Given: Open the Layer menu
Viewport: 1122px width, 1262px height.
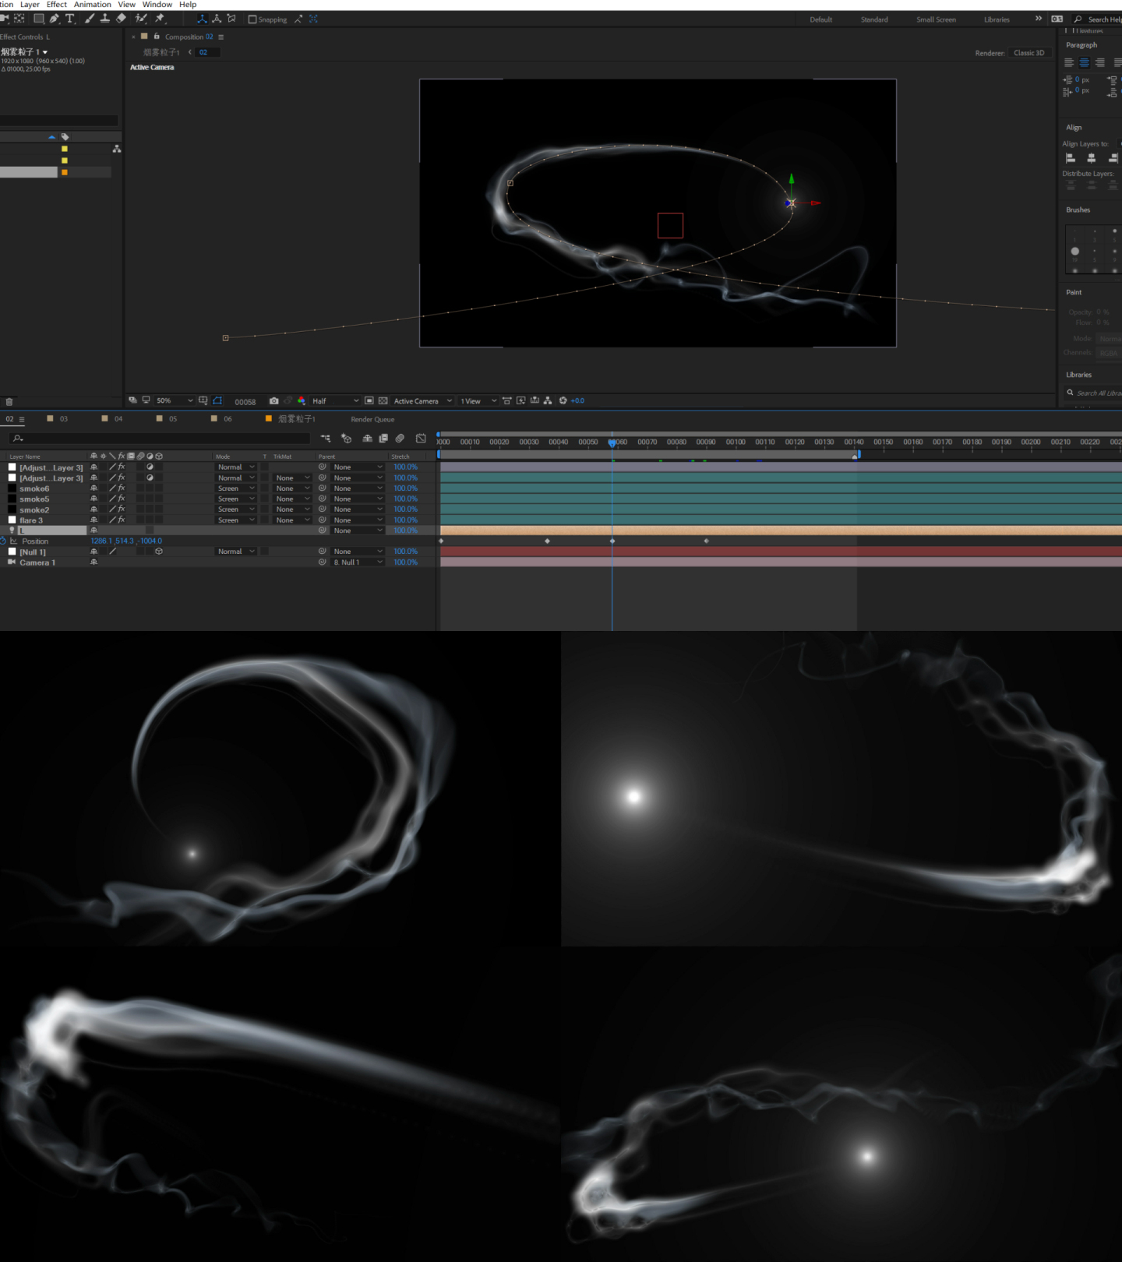Looking at the screenshot, I should (x=30, y=5).
